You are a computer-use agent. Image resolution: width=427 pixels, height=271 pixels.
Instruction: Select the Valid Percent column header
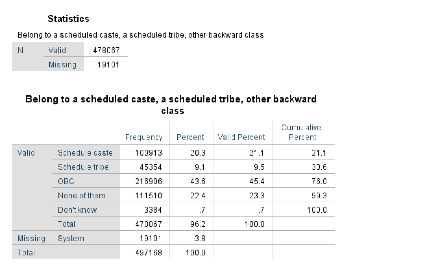pos(241,137)
